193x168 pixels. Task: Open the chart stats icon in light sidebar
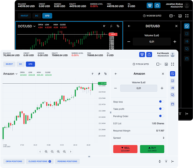point(173,81)
